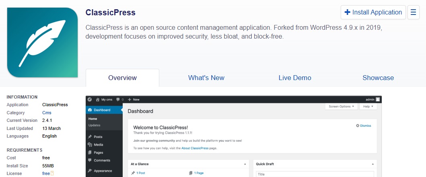The height and width of the screenshot is (177, 426).
Task: Collapse the At a Glance panel
Action: [245, 164]
